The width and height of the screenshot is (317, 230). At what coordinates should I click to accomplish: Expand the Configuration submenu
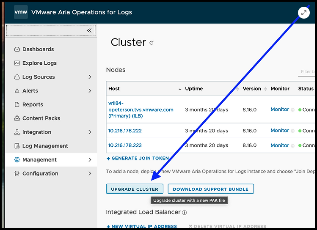(x=90, y=173)
